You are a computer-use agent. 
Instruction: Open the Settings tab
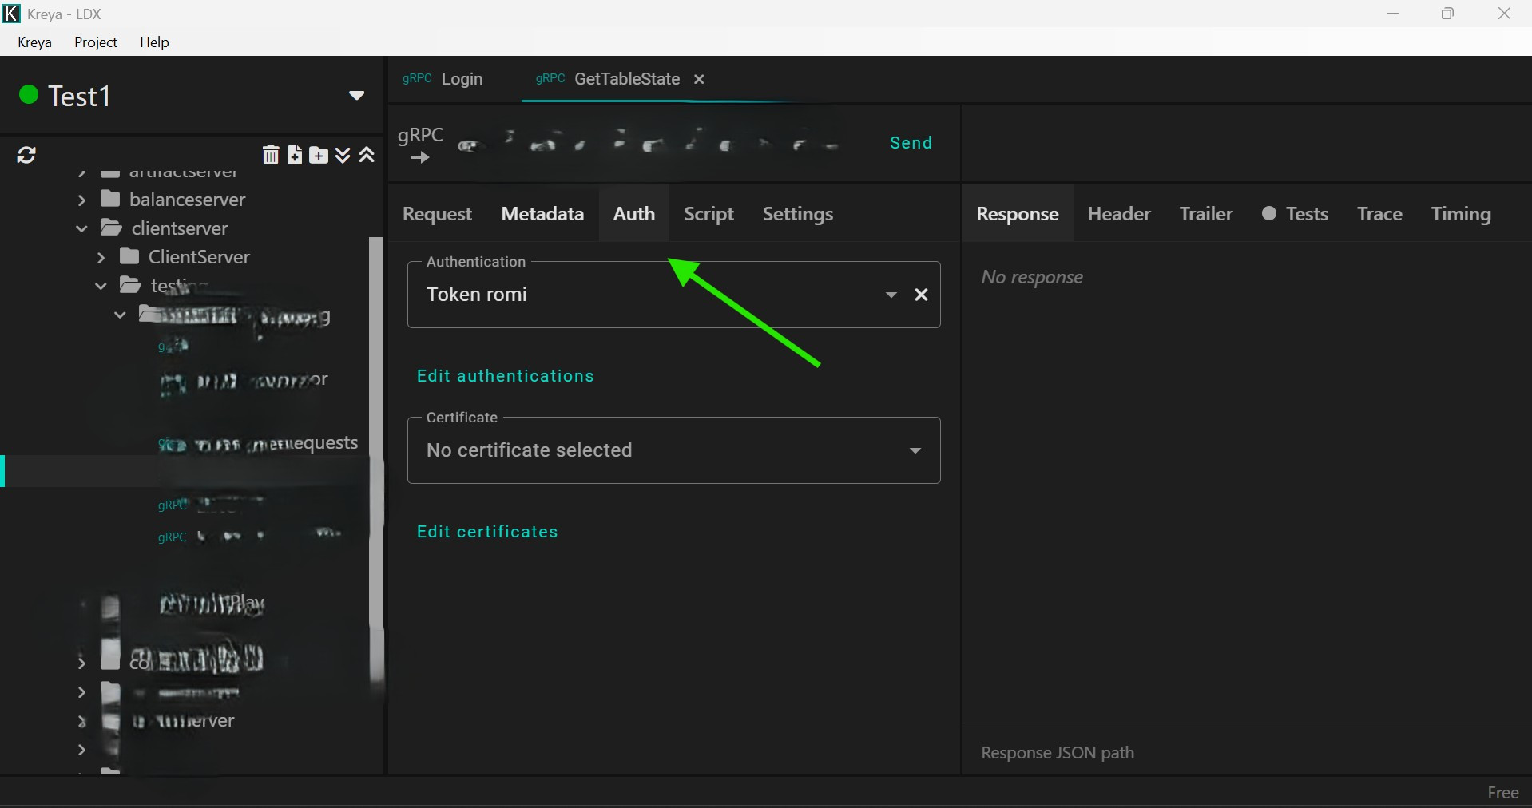point(798,214)
